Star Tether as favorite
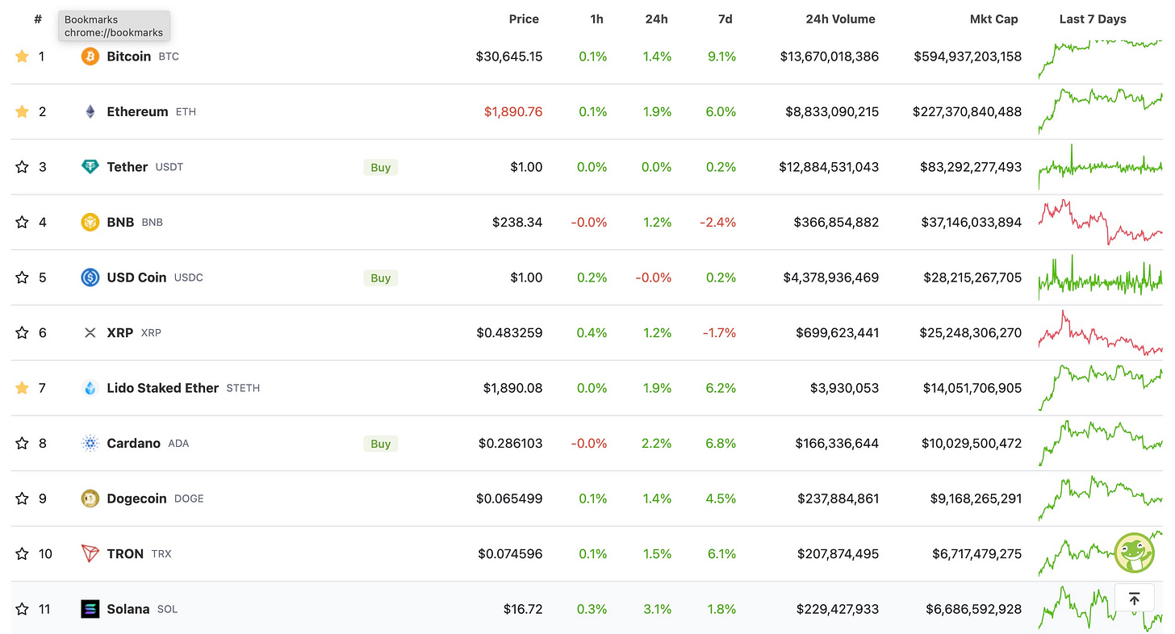1175x634 pixels. coord(22,167)
